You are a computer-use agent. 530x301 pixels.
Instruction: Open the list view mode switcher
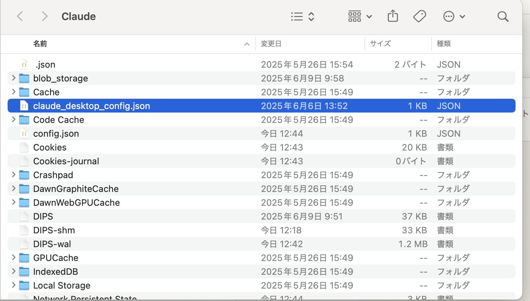302,16
